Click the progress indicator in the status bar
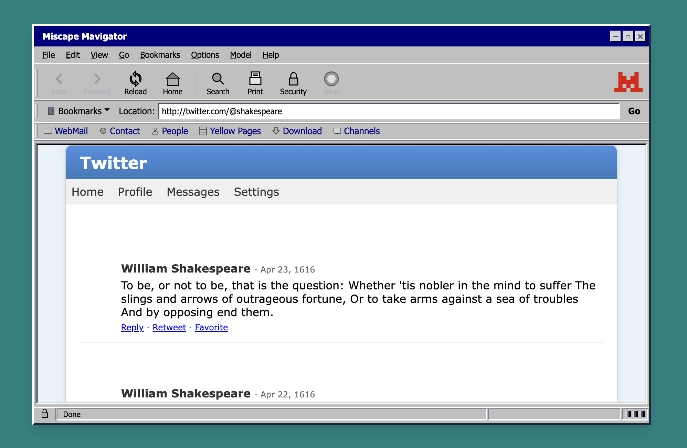Screen dimensions: 687x448 point(635,414)
